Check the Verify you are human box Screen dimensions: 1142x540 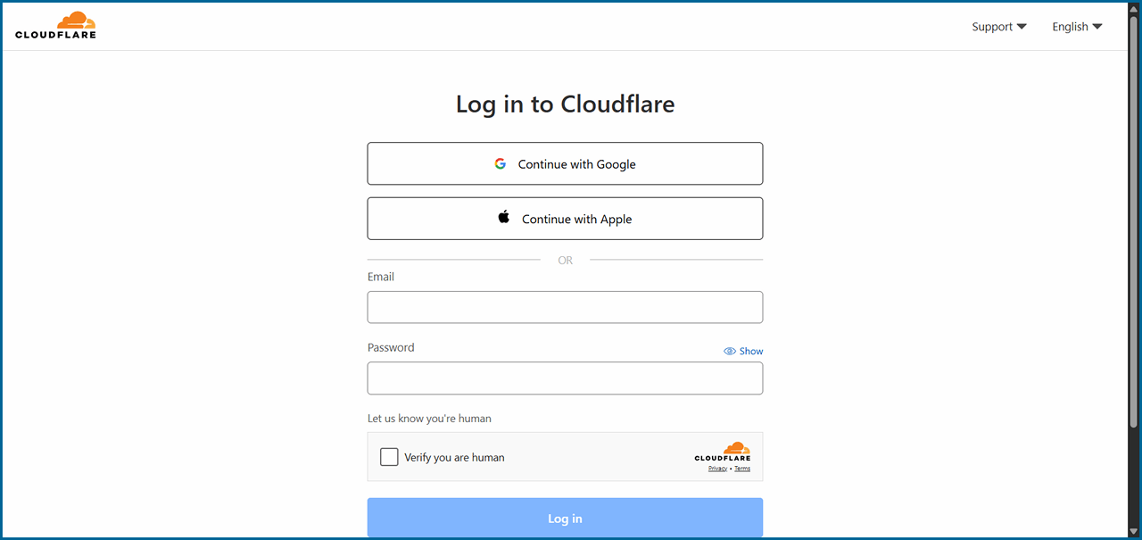[389, 457]
